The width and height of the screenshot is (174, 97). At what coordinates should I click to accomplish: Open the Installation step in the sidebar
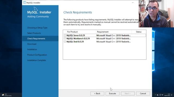click(32, 49)
